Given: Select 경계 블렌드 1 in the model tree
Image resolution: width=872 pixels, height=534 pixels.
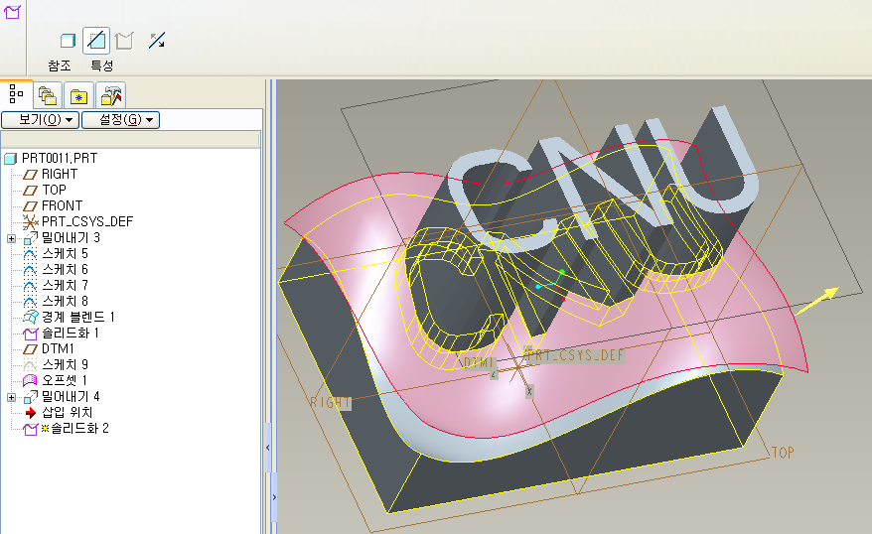Looking at the screenshot, I should point(77,317).
